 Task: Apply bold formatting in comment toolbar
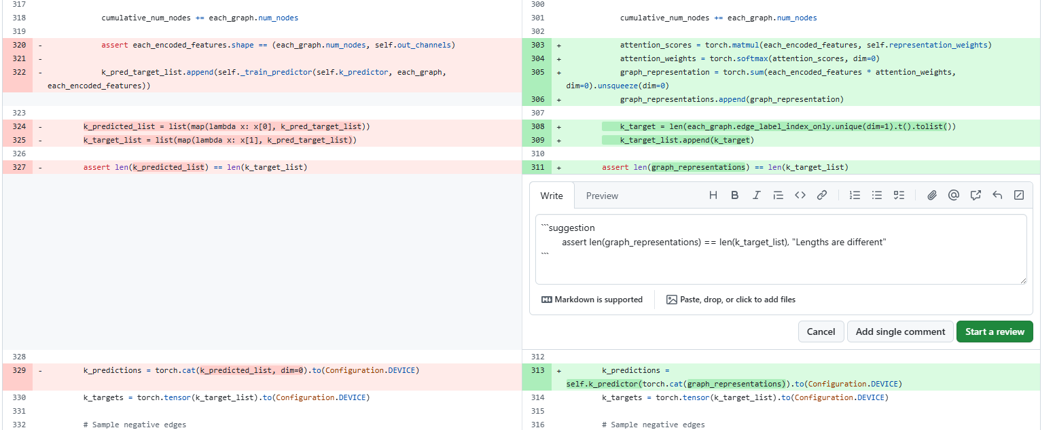click(x=734, y=195)
